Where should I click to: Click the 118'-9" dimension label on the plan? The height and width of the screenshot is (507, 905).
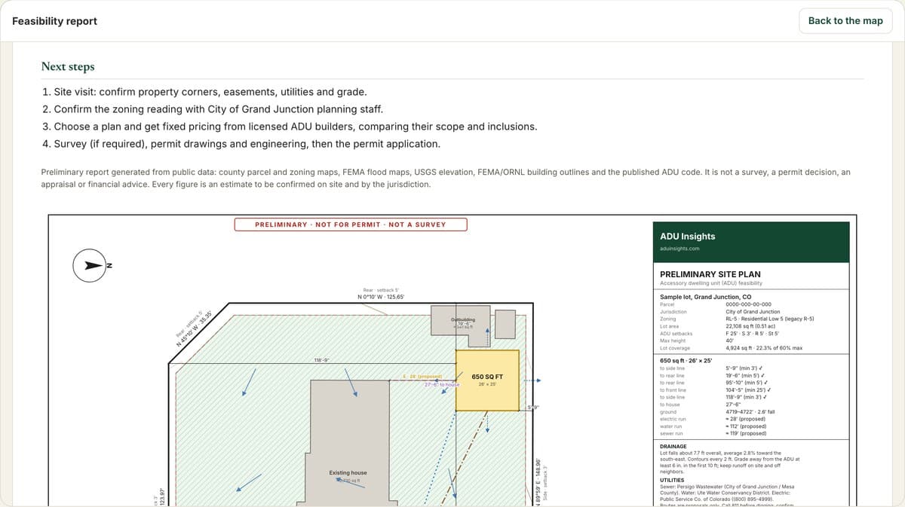[x=321, y=361]
